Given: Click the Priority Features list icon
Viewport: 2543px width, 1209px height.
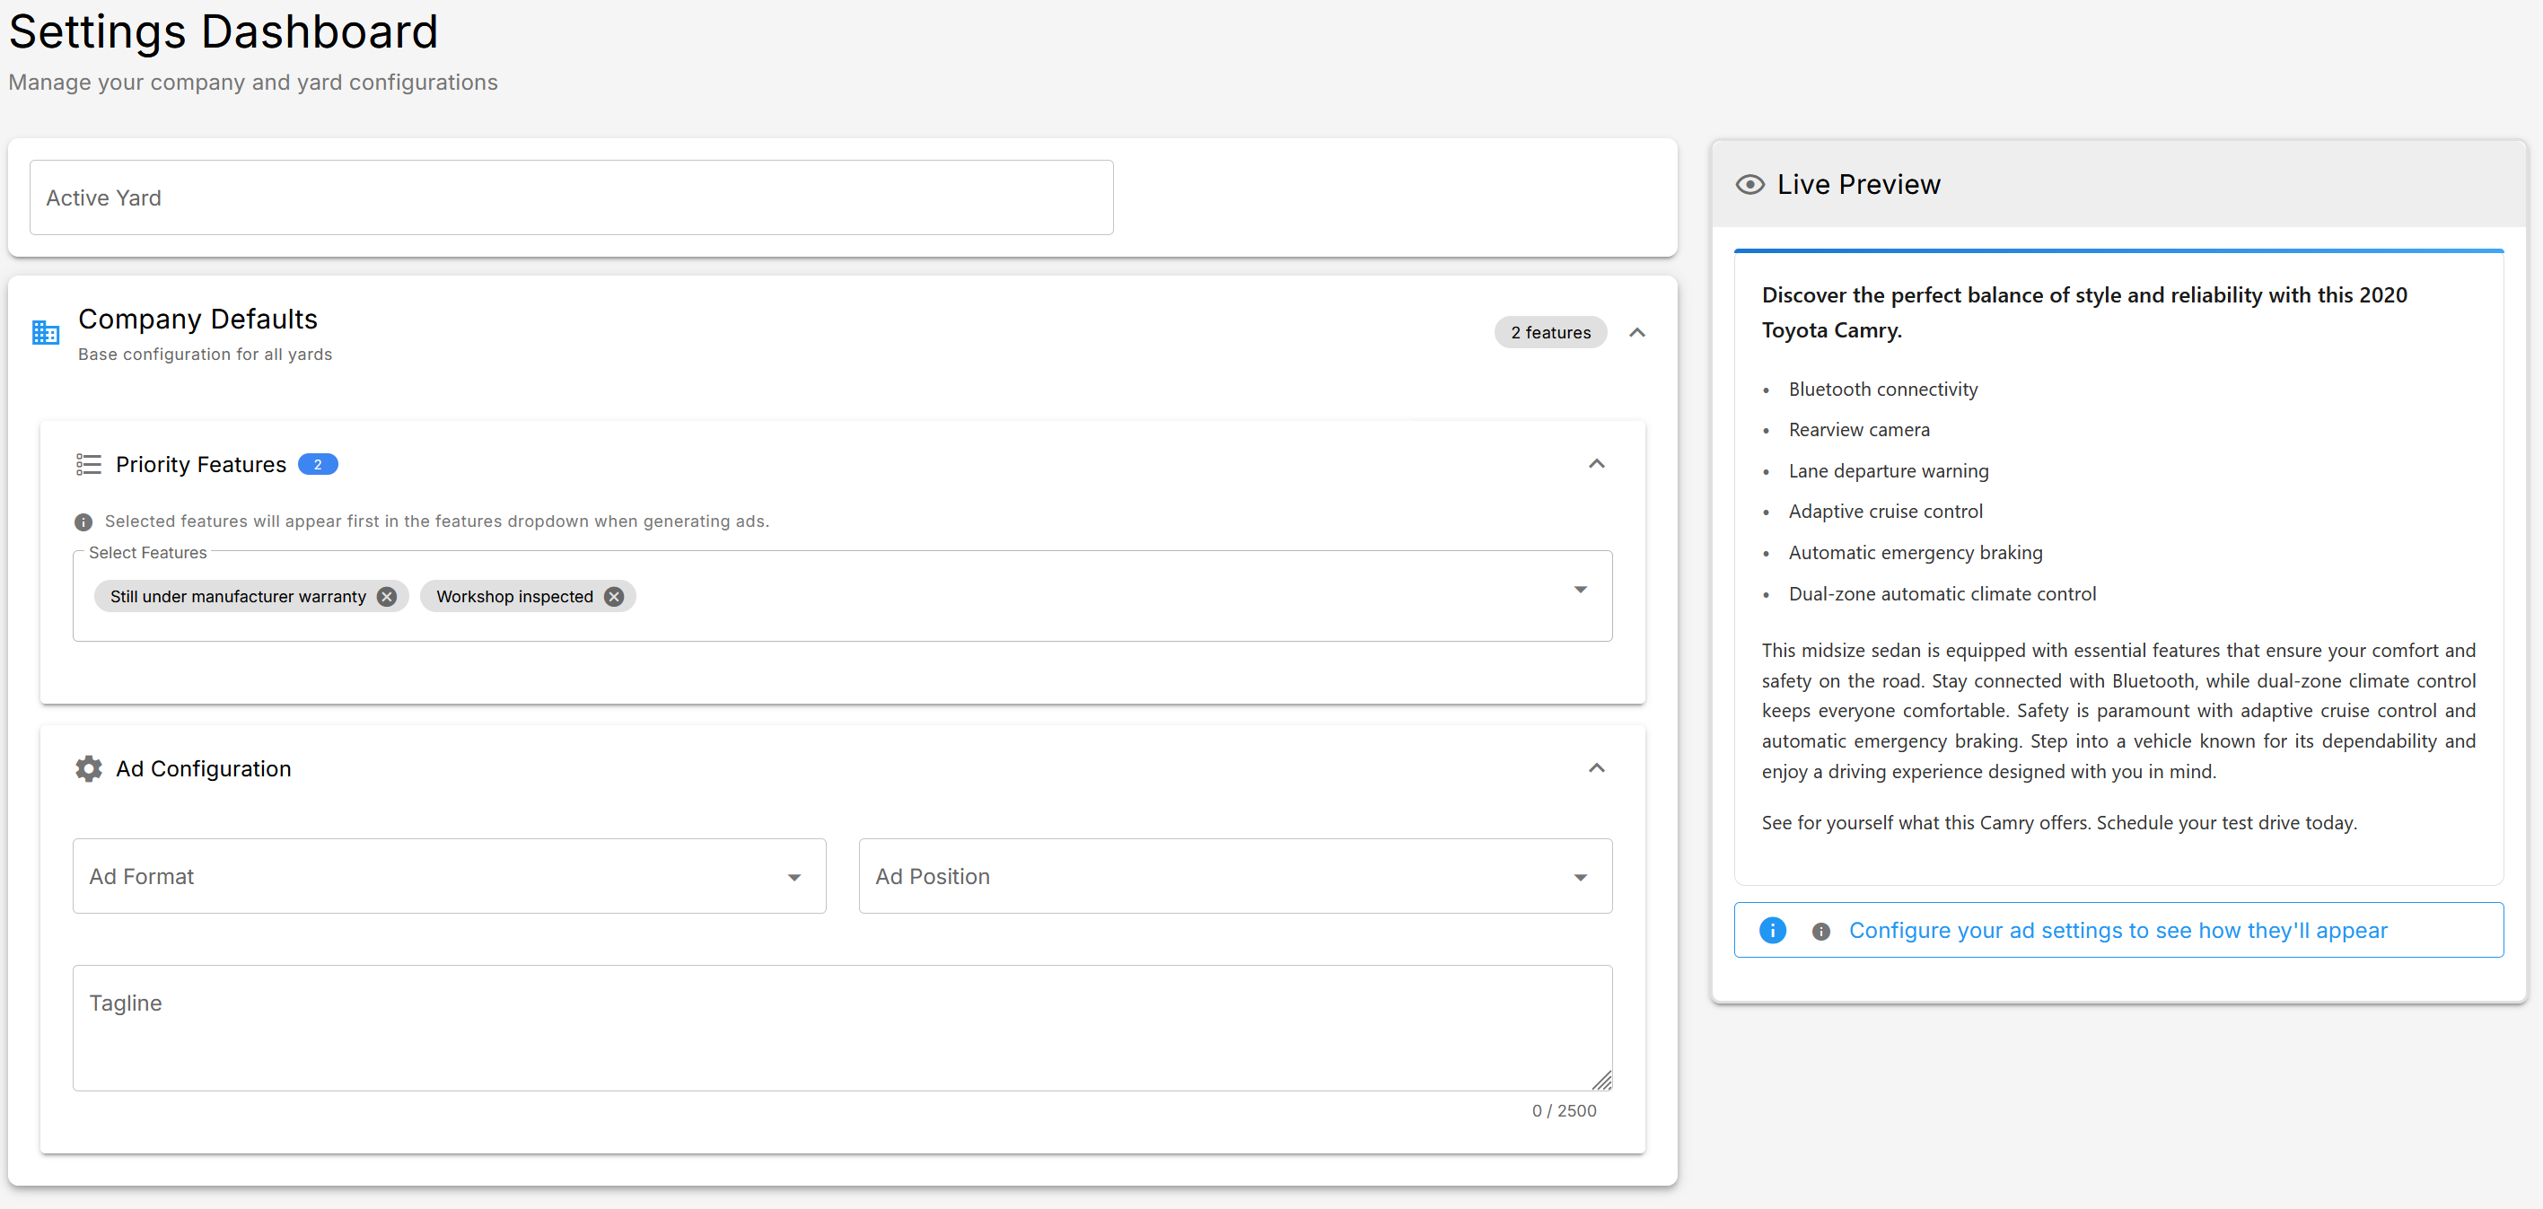Looking at the screenshot, I should [x=88, y=464].
